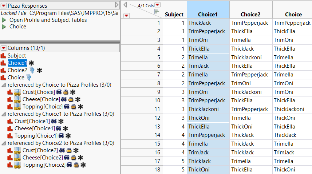Click the 4/1 Cols indicator

click(x=146, y=6)
